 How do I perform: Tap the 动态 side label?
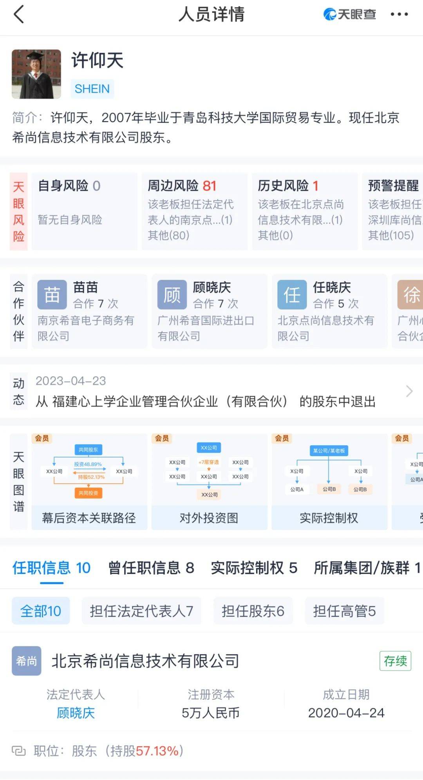click(x=19, y=391)
